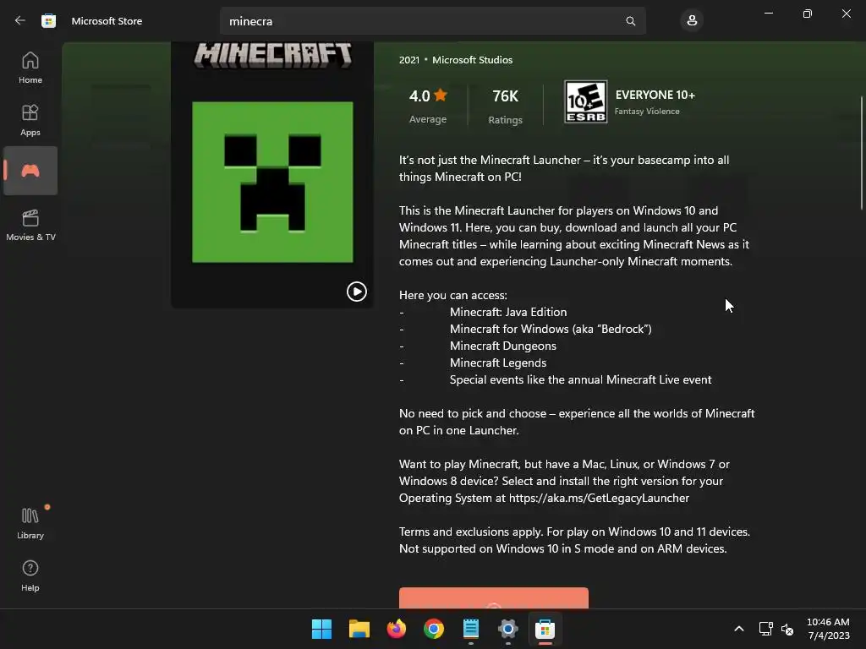Open the user account profile icon
The width and height of the screenshot is (866, 649).
coord(692,21)
